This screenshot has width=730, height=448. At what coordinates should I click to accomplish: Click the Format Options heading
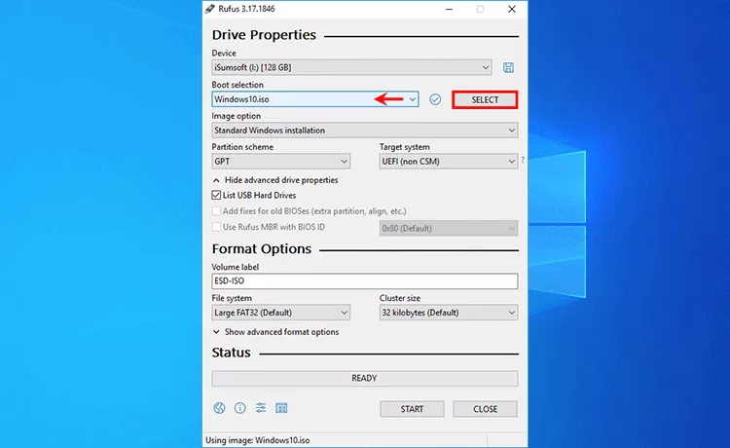click(x=262, y=249)
